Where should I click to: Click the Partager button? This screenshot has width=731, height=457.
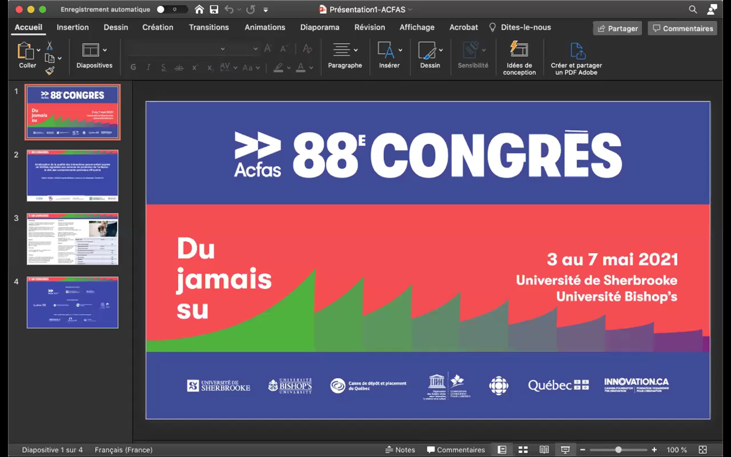pyautogui.click(x=617, y=28)
